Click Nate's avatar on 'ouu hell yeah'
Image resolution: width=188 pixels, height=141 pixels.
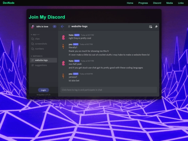click(63, 63)
